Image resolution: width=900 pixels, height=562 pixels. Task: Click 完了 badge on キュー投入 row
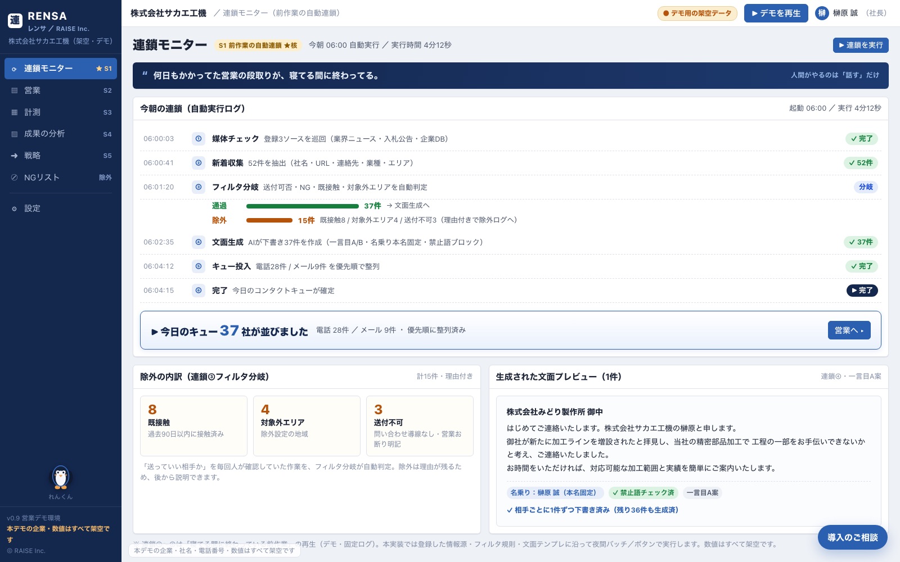click(861, 266)
